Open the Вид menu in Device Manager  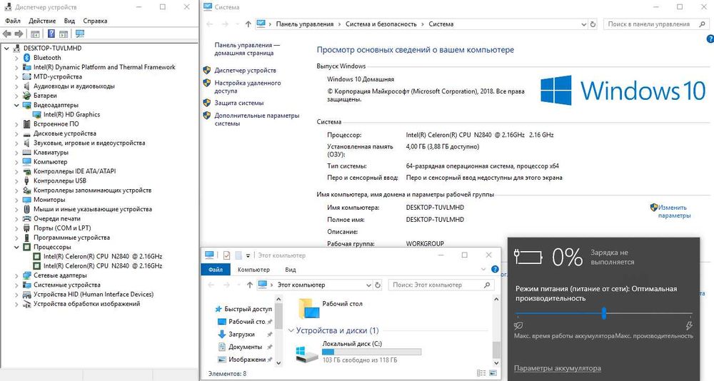tap(69, 21)
